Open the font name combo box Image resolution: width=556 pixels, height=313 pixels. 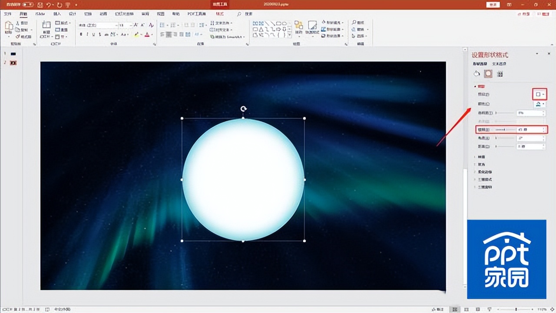click(x=98, y=25)
